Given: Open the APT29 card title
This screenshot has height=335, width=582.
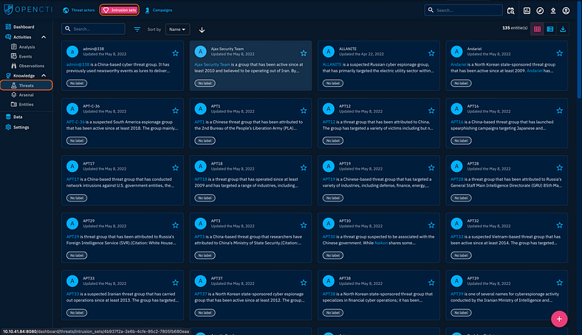Looking at the screenshot, I should click(89, 221).
